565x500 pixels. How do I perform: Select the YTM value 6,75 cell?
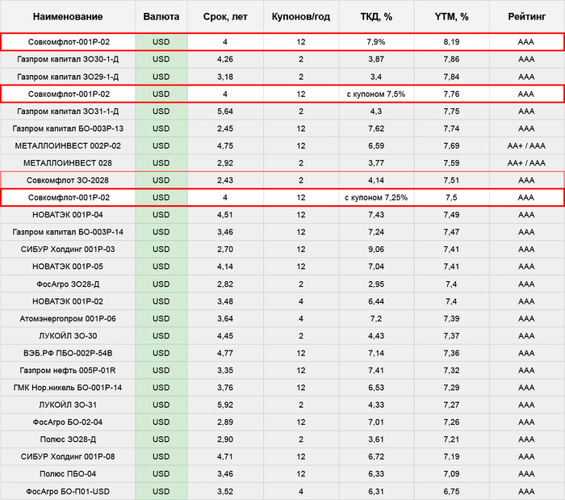pyautogui.click(x=451, y=491)
